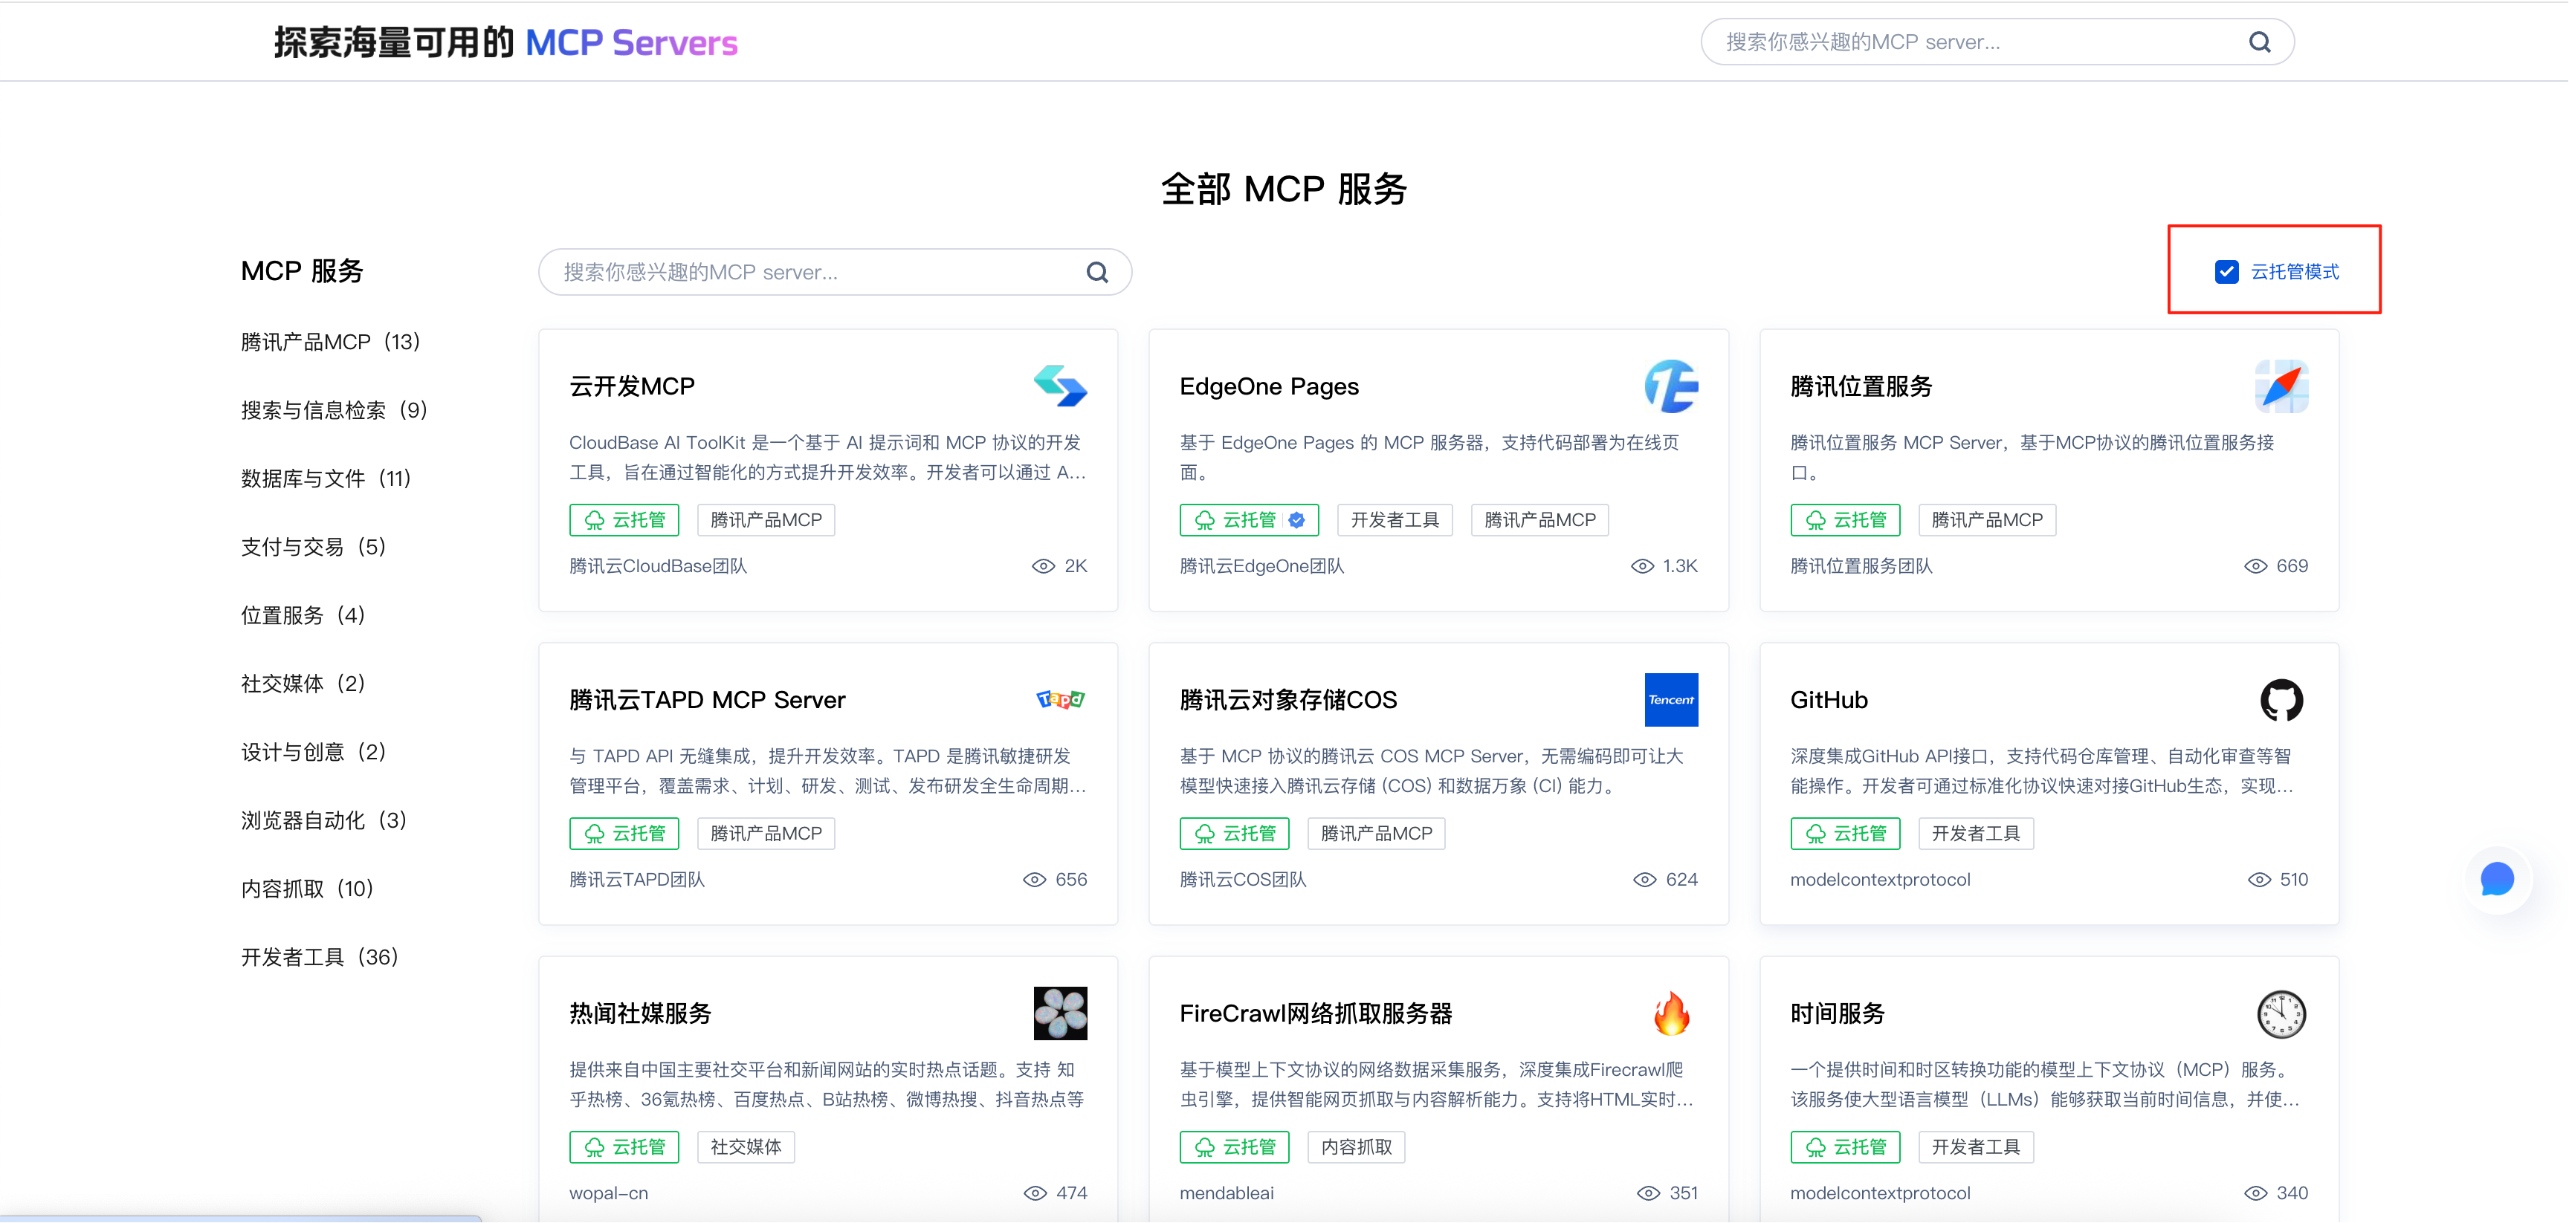Click the EdgeOne Pages logo icon

point(1670,386)
